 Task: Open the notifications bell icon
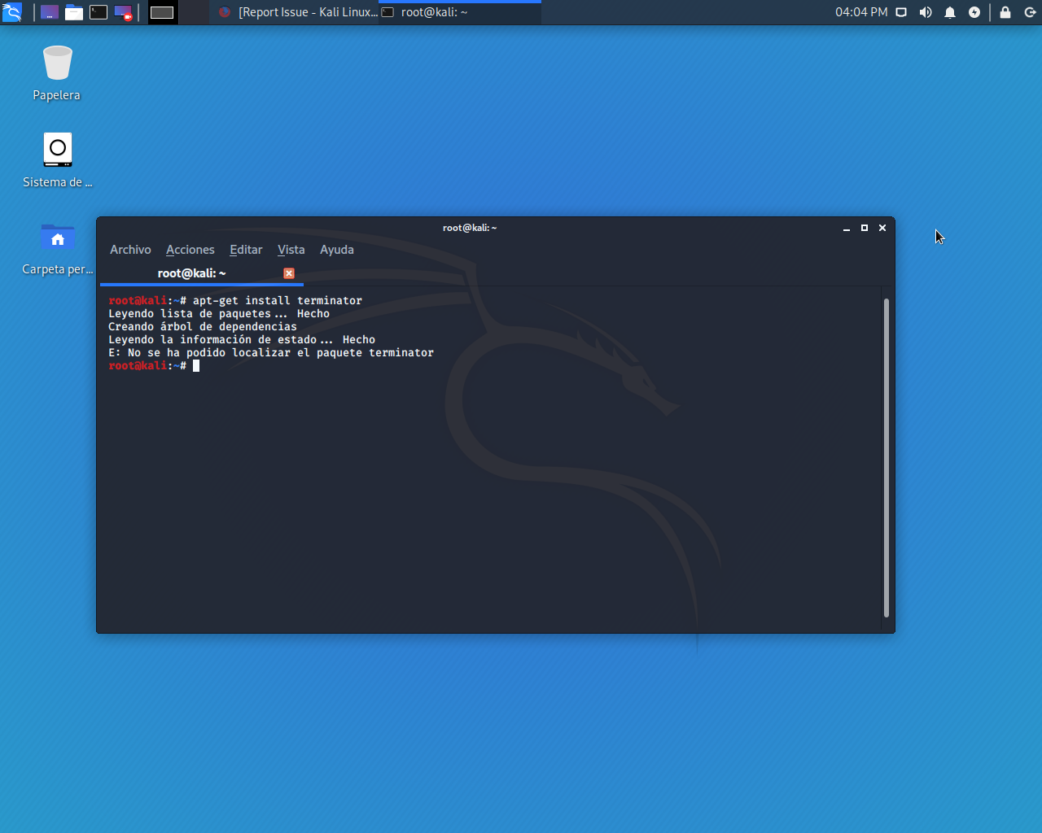tap(950, 12)
